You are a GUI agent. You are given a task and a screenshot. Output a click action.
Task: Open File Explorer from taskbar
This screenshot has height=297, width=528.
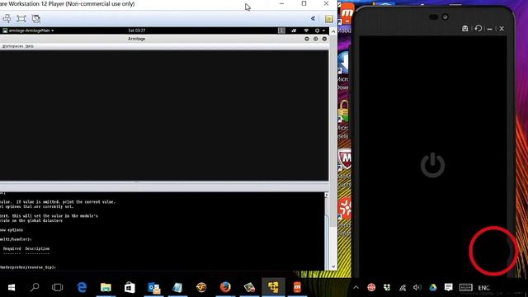tap(106, 287)
